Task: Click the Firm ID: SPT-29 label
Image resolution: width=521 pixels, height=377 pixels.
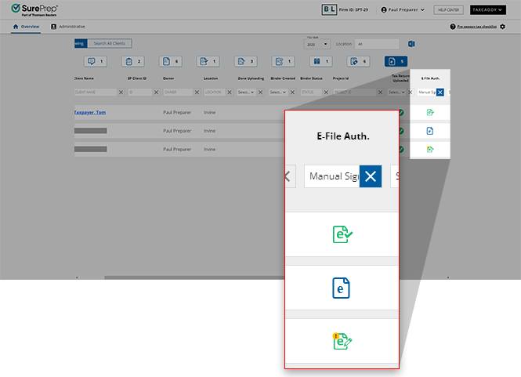Action: coord(353,10)
